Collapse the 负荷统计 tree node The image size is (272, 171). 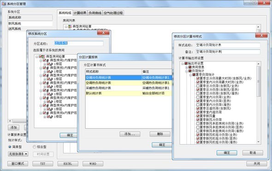[x=186, y=71]
